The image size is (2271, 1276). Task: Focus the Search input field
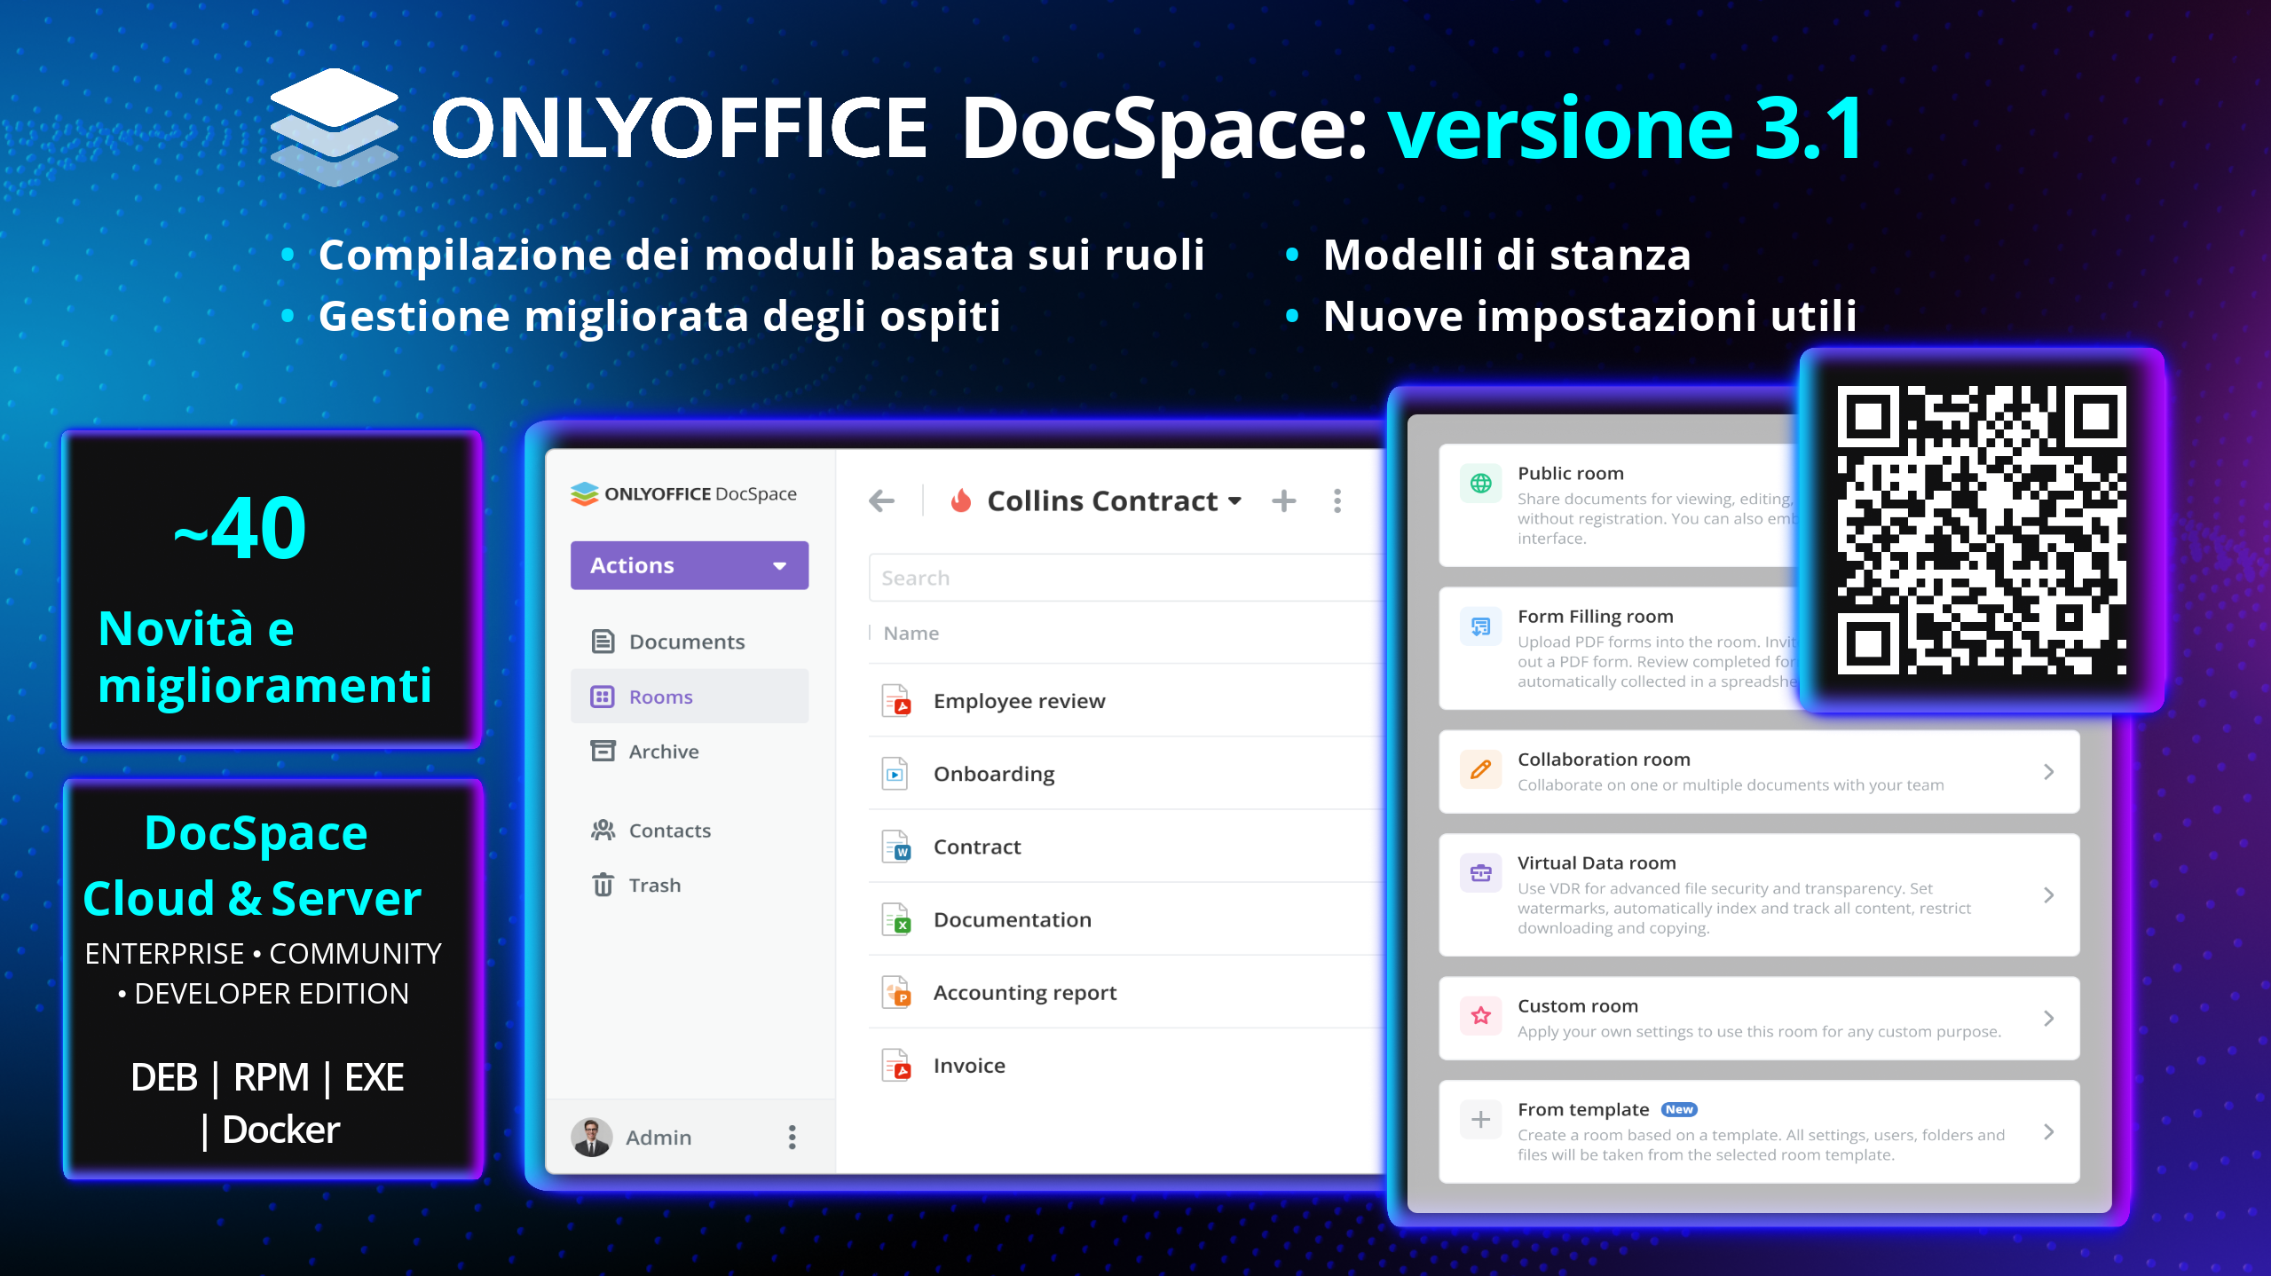click(x=1125, y=578)
